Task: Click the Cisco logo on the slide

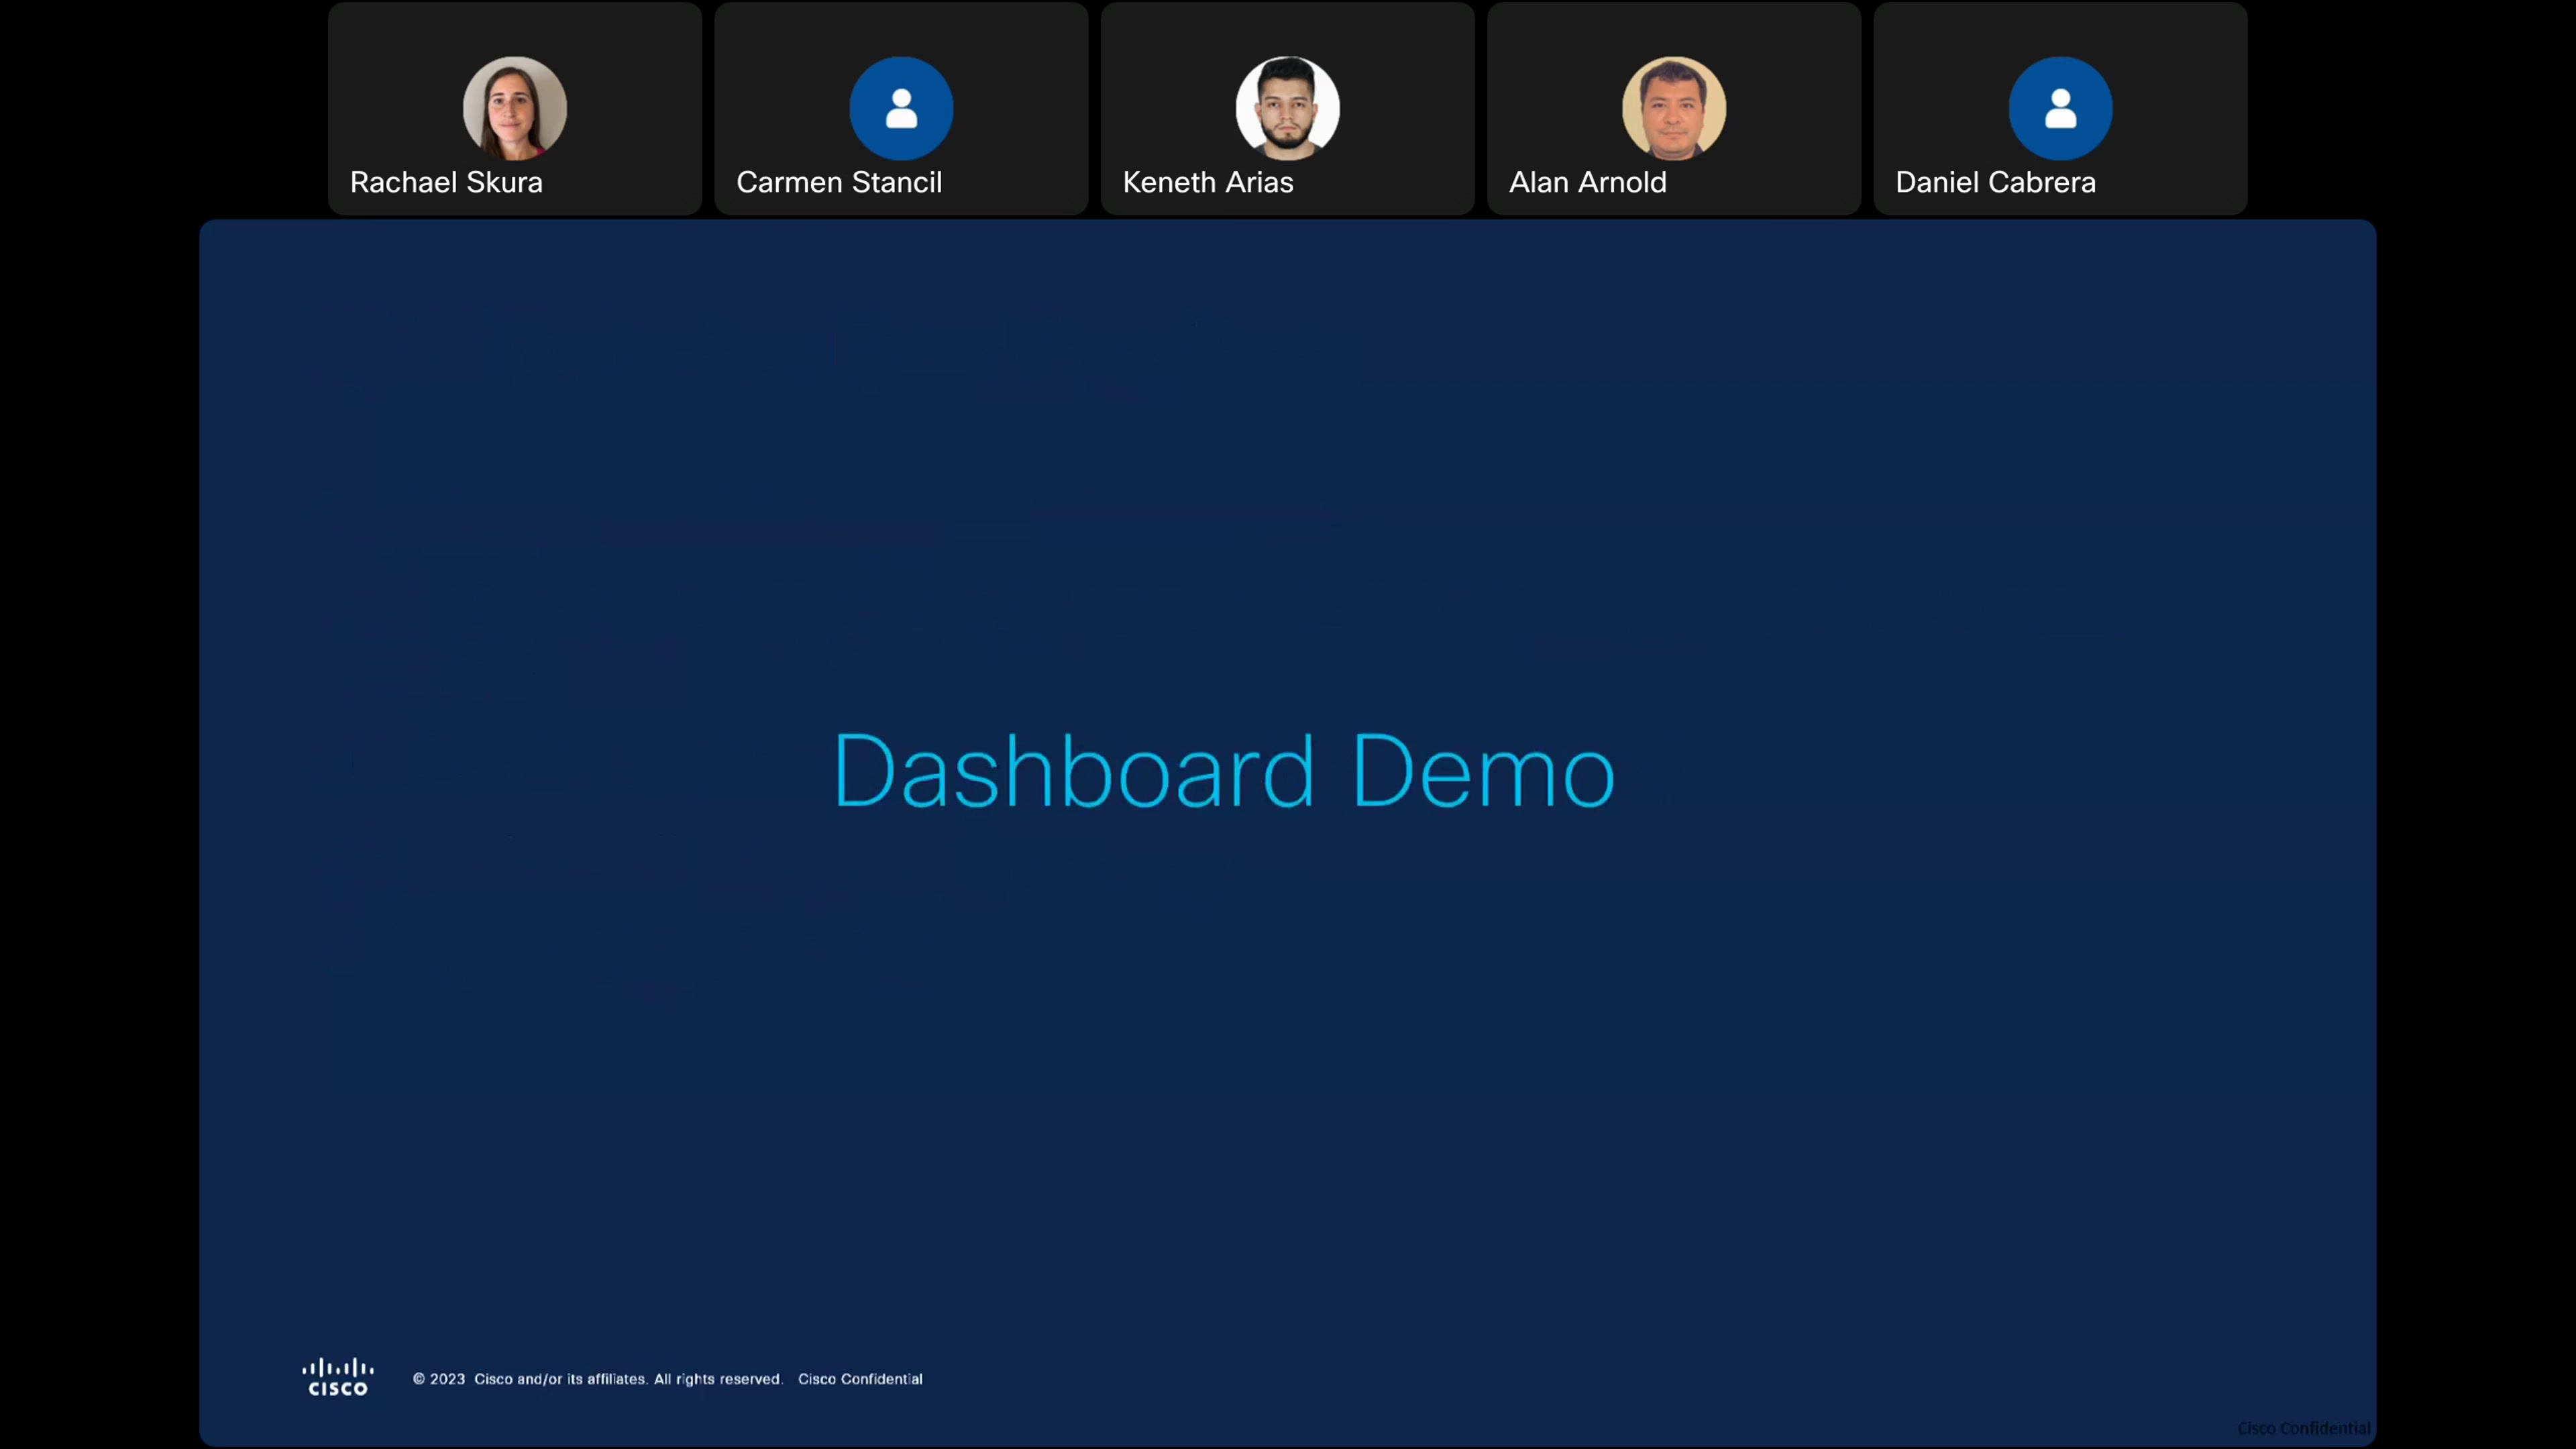Action: click(338, 1376)
